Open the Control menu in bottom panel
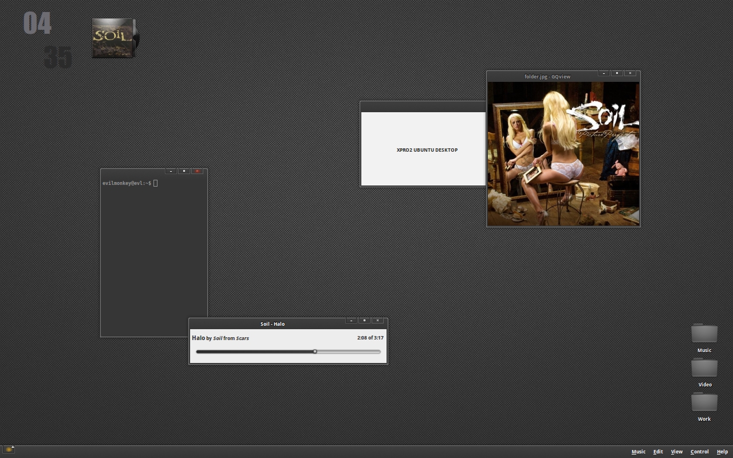Viewport: 733px width, 458px height. 699,452
